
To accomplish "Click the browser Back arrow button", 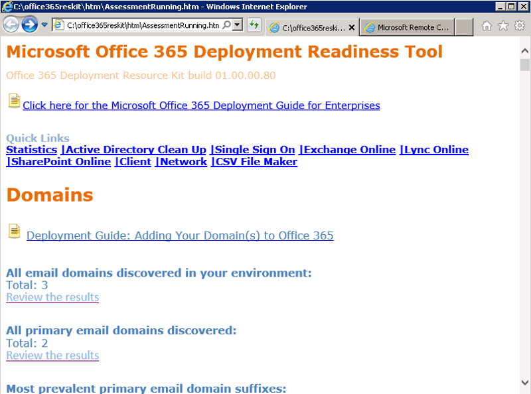I will 11,25.
